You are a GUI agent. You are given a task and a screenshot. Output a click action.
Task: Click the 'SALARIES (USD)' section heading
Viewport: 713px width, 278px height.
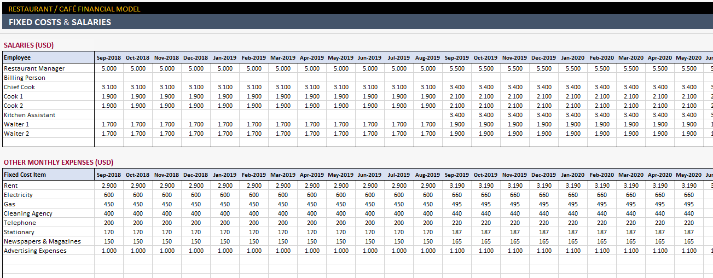point(28,45)
